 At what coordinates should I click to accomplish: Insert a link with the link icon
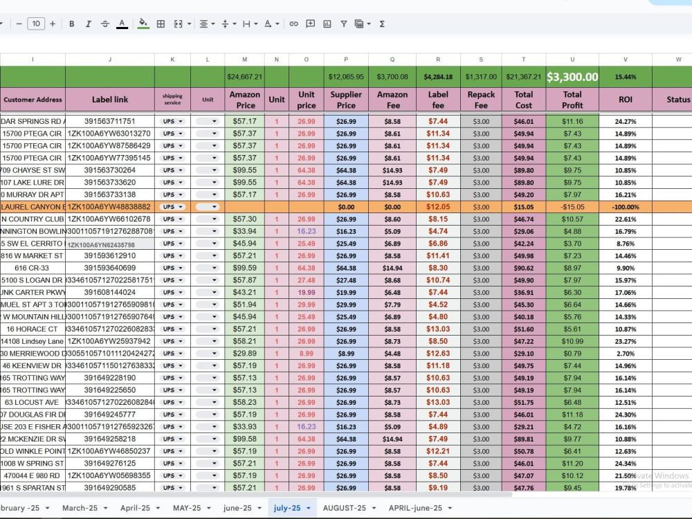coord(294,24)
